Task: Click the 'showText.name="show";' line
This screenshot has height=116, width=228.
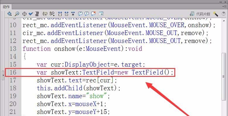Action: point(74,96)
